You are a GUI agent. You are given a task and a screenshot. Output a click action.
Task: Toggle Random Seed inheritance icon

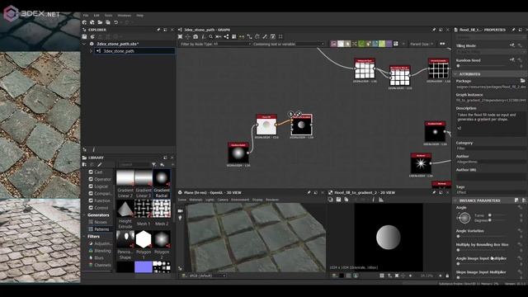[x=512, y=59]
